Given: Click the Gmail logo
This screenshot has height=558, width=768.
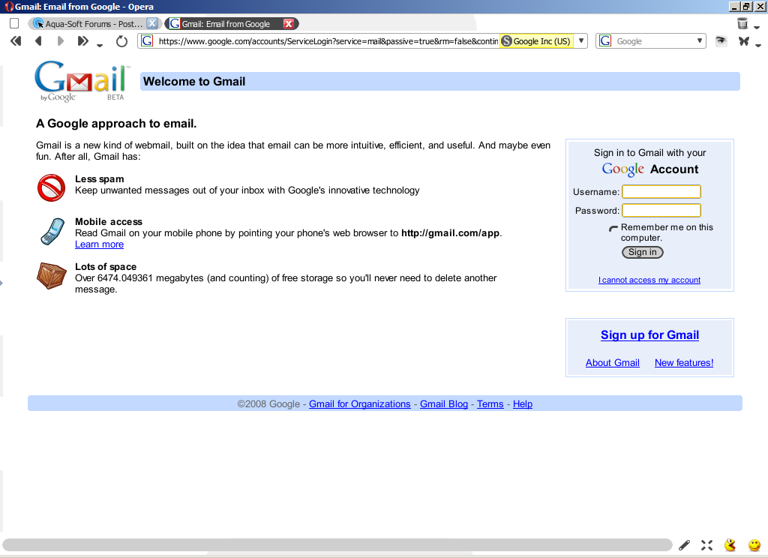Looking at the screenshot, I should click(x=82, y=81).
